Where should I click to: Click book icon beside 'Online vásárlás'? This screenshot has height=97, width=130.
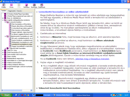coord(5,56)
